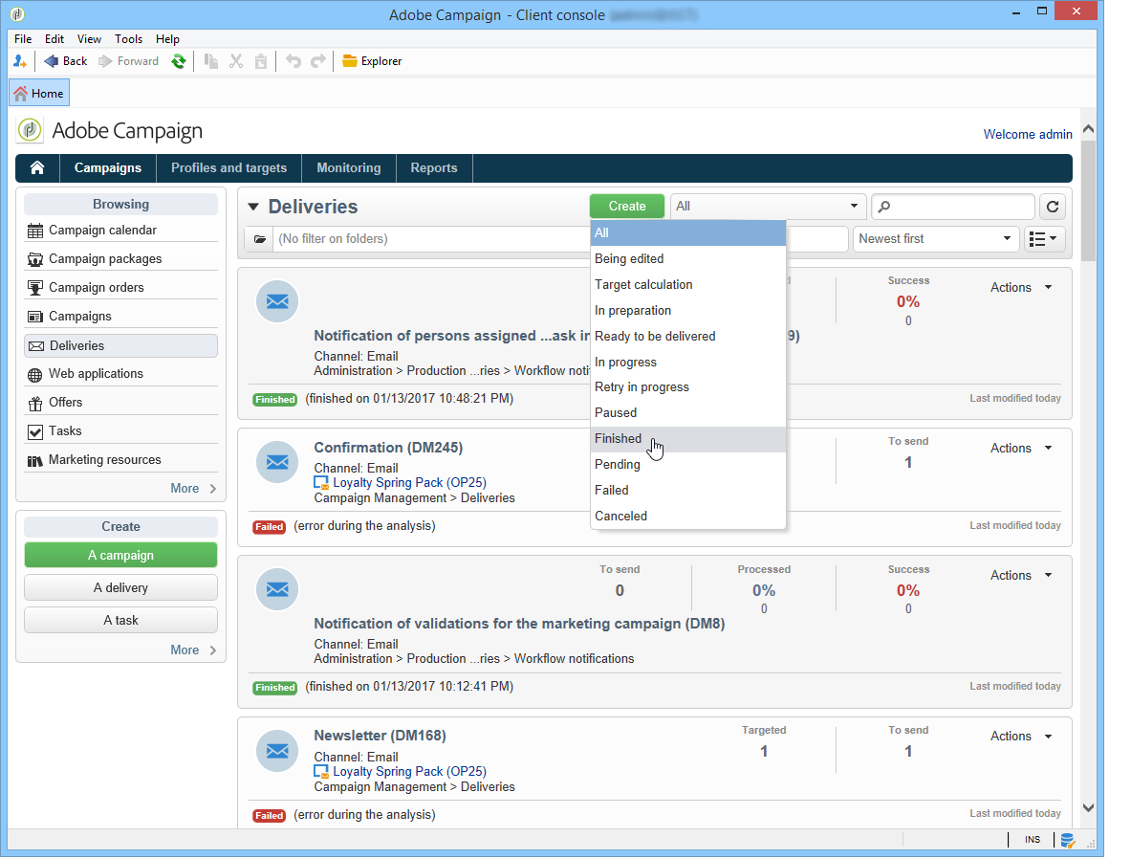This screenshot has height=859, width=1131.
Task: Switch to Profiles and targets tab
Action: [x=228, y=168]
